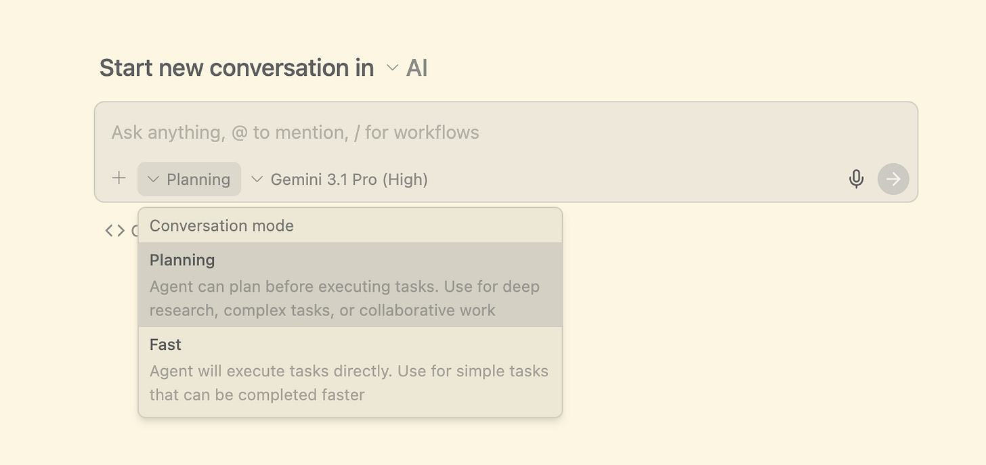Click the Gemini 3.1 Pro (High) text label

click(x=349, y=179)
